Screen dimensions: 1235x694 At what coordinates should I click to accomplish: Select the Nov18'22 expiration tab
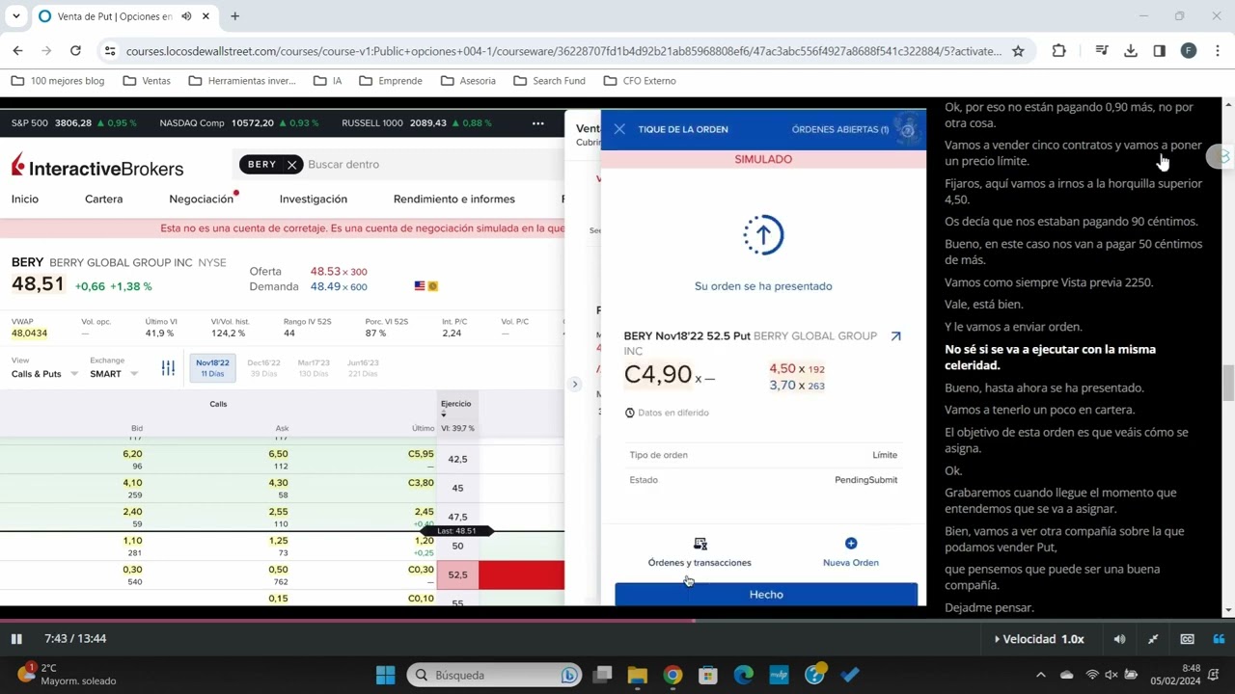pyautogui.click(x=212, y=367)
